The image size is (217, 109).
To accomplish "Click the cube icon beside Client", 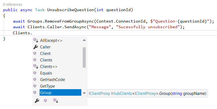I will (x=35, y=54).
